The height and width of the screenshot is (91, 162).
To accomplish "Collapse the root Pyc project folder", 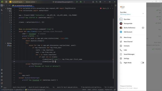I will click(6, 9).
